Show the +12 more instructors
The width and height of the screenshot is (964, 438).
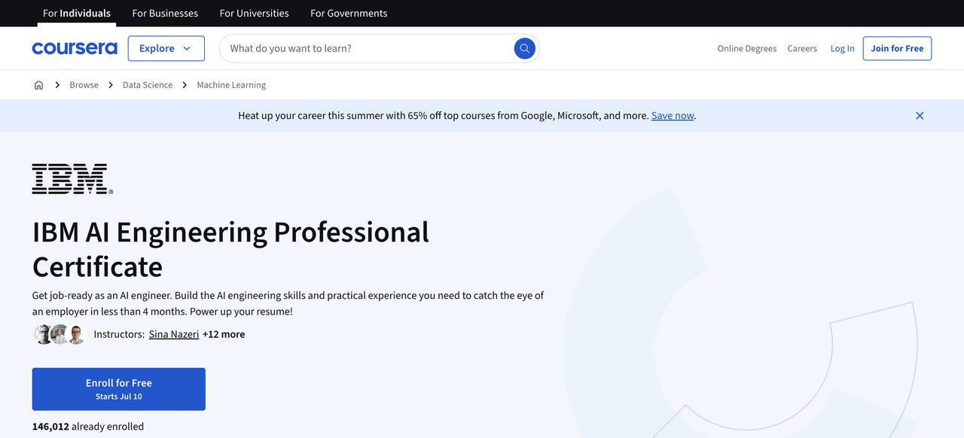coord(224,334)
